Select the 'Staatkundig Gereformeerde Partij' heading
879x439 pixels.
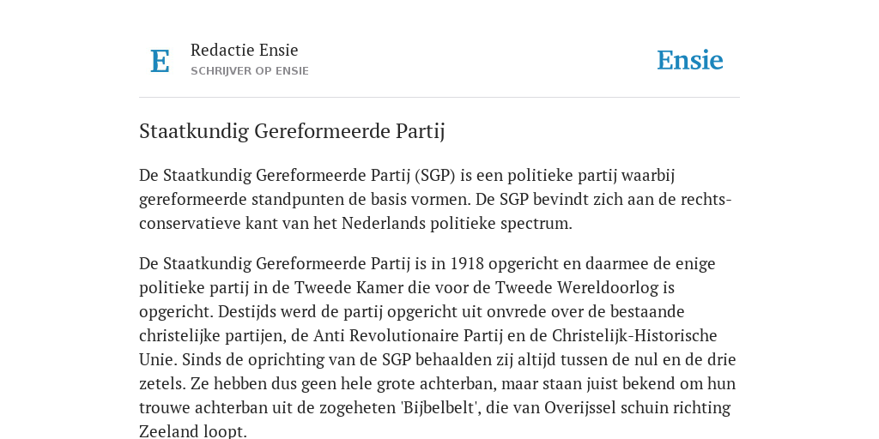[292, 131]
